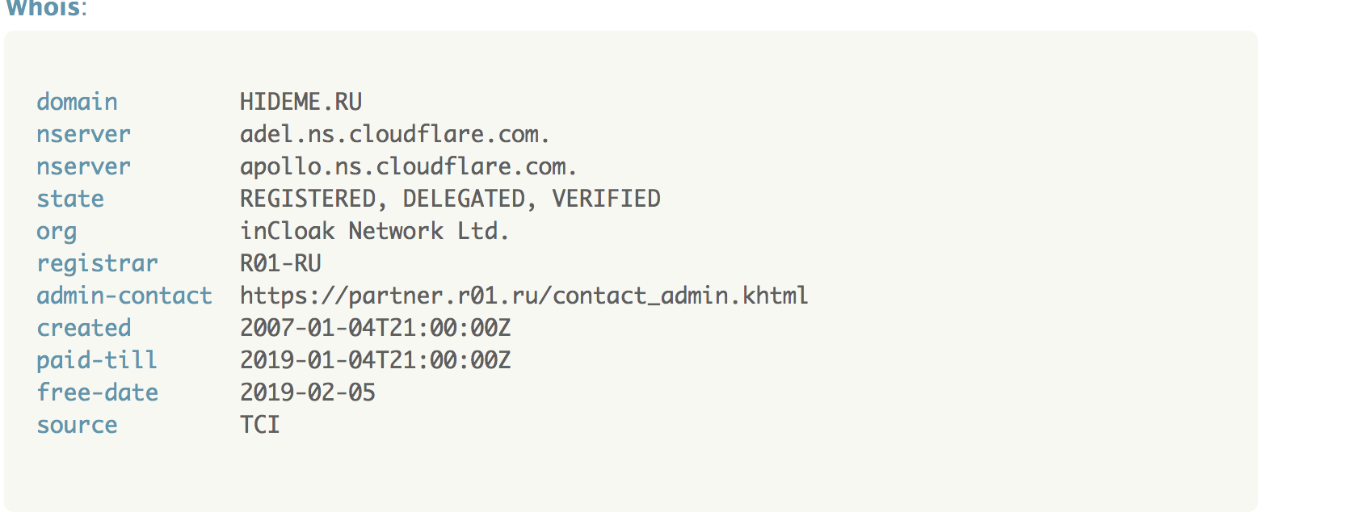Click the org field label
This screenshot has width=1354, height=512.
pos(57,232)
